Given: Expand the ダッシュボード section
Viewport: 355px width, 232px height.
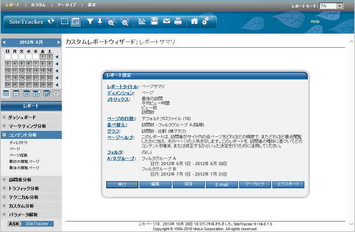Looking at the screenshot, I should point(4,117).
